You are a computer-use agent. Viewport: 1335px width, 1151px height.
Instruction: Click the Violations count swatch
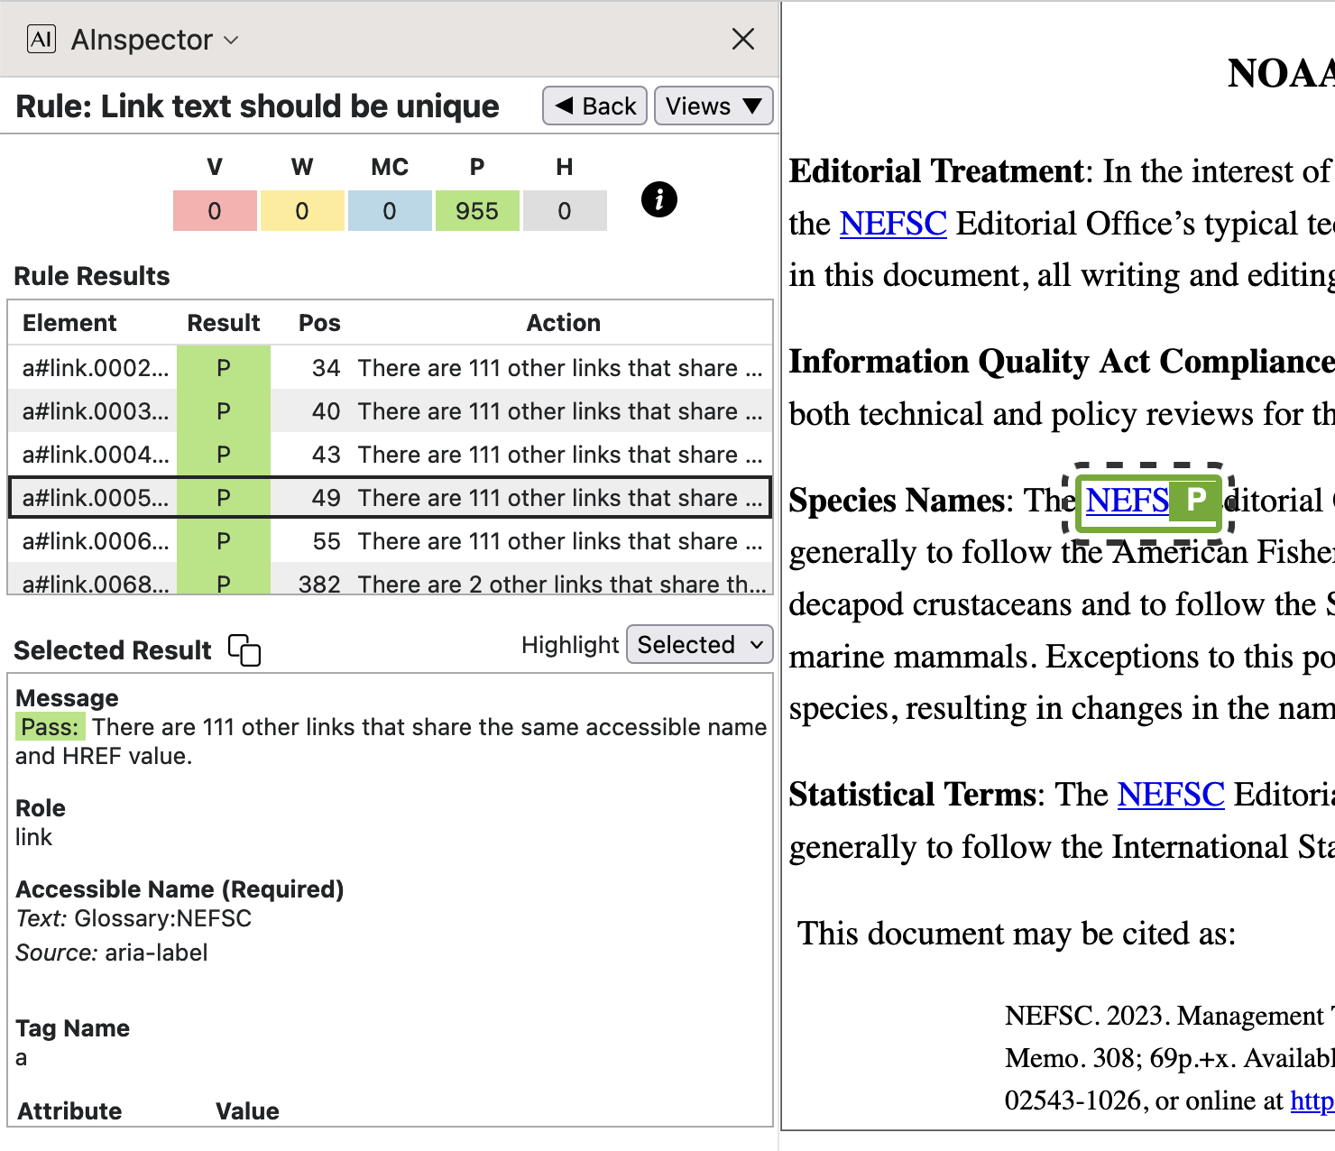(215, 211)
